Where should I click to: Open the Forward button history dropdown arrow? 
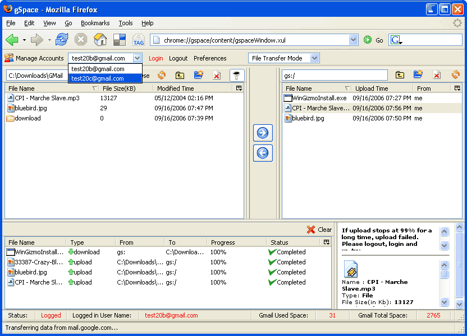click(x=49, y=40)
